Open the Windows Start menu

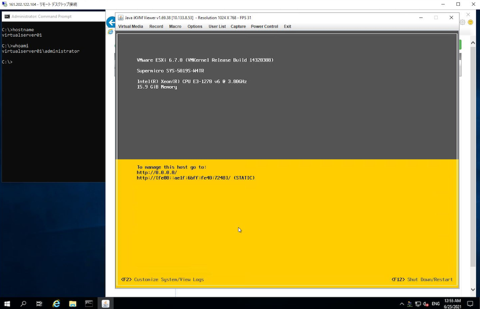[7, 304]
